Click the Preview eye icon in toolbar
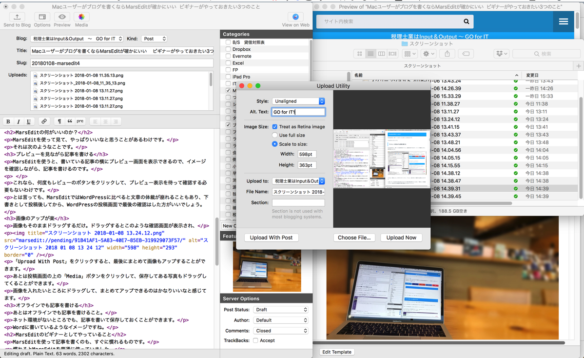Image resolution: width=584 pixels, height=358 pixels. [x=62, y=17]
